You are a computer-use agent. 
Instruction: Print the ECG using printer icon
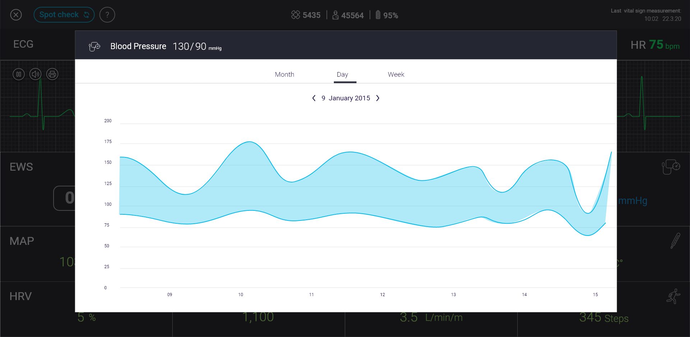tap(52, 74)
